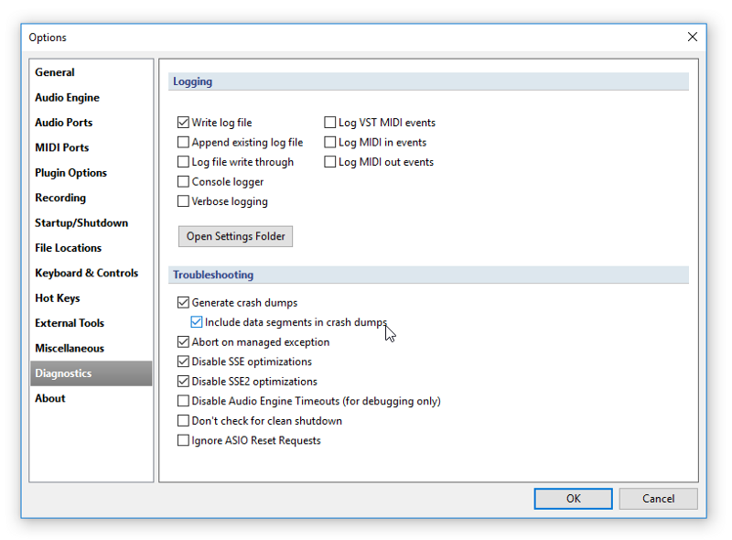Click the Logging section header

(x=428, y=81)
